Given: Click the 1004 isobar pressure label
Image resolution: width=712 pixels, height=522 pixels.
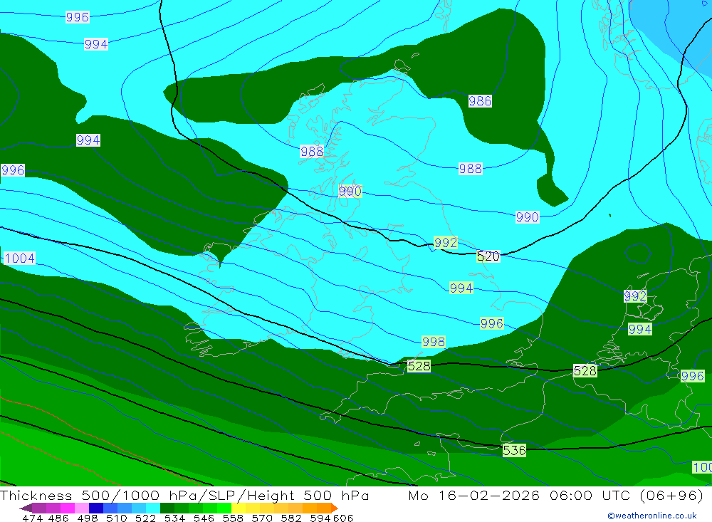Looking at the screenshot, I should coord(19,259).
